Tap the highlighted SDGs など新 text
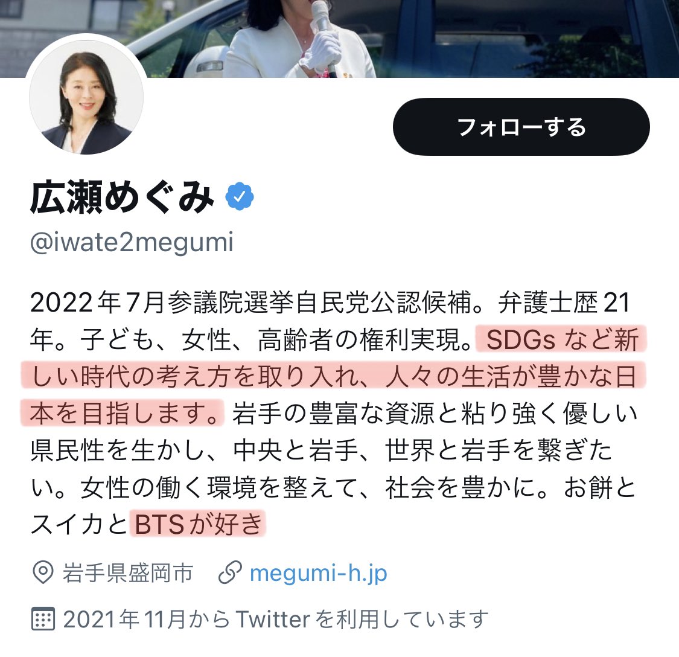Viewport: 679px width, 657px height. [x=561, y=339]
